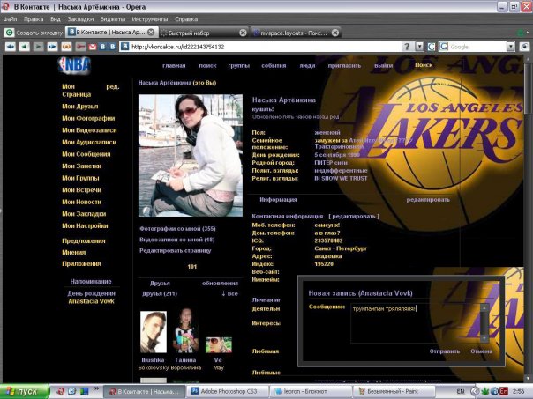
Task: Open friend Галина's thumbnail
Action: coord(185,330)
